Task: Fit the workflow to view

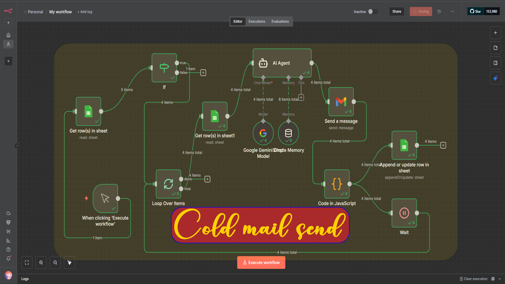Action: 27,262
